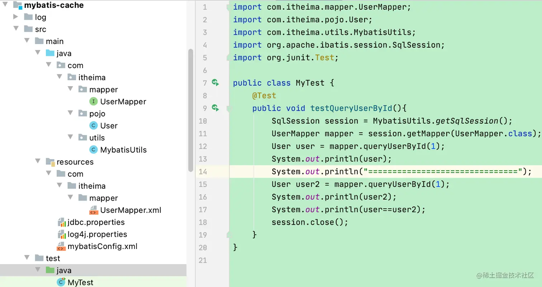Click the UserMapper.xml file icon
The width and height of the screenshot is (542, 287).
pos(94,210)
